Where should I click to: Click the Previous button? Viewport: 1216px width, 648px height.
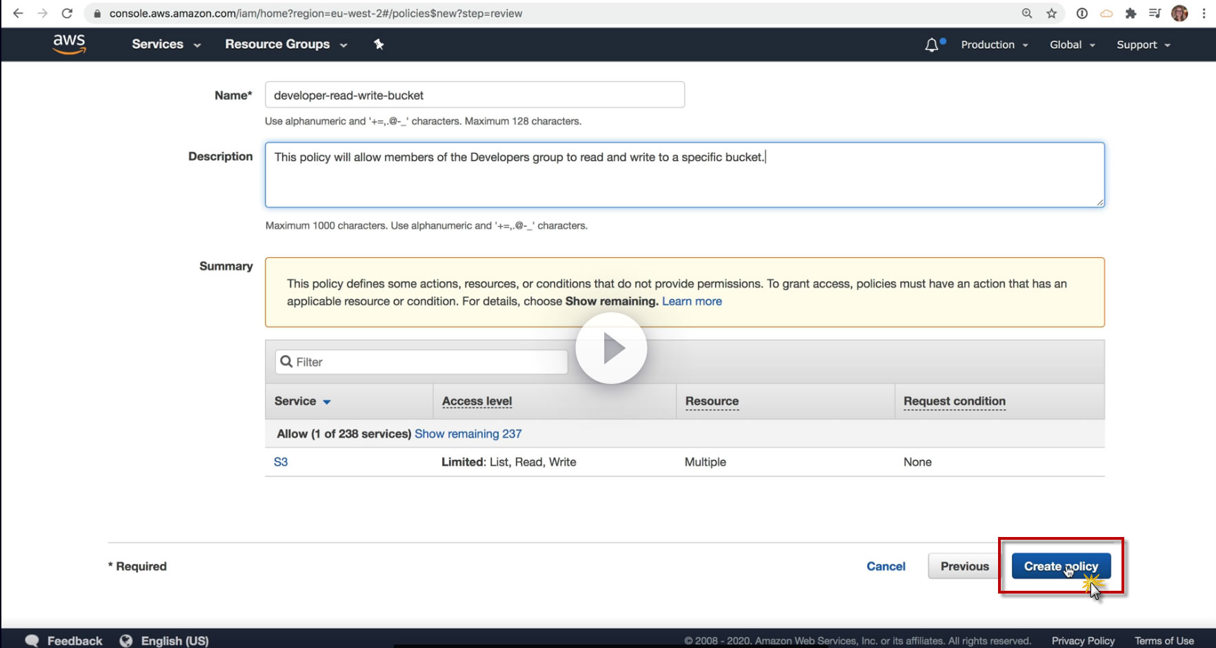click(x=964, y=566)
